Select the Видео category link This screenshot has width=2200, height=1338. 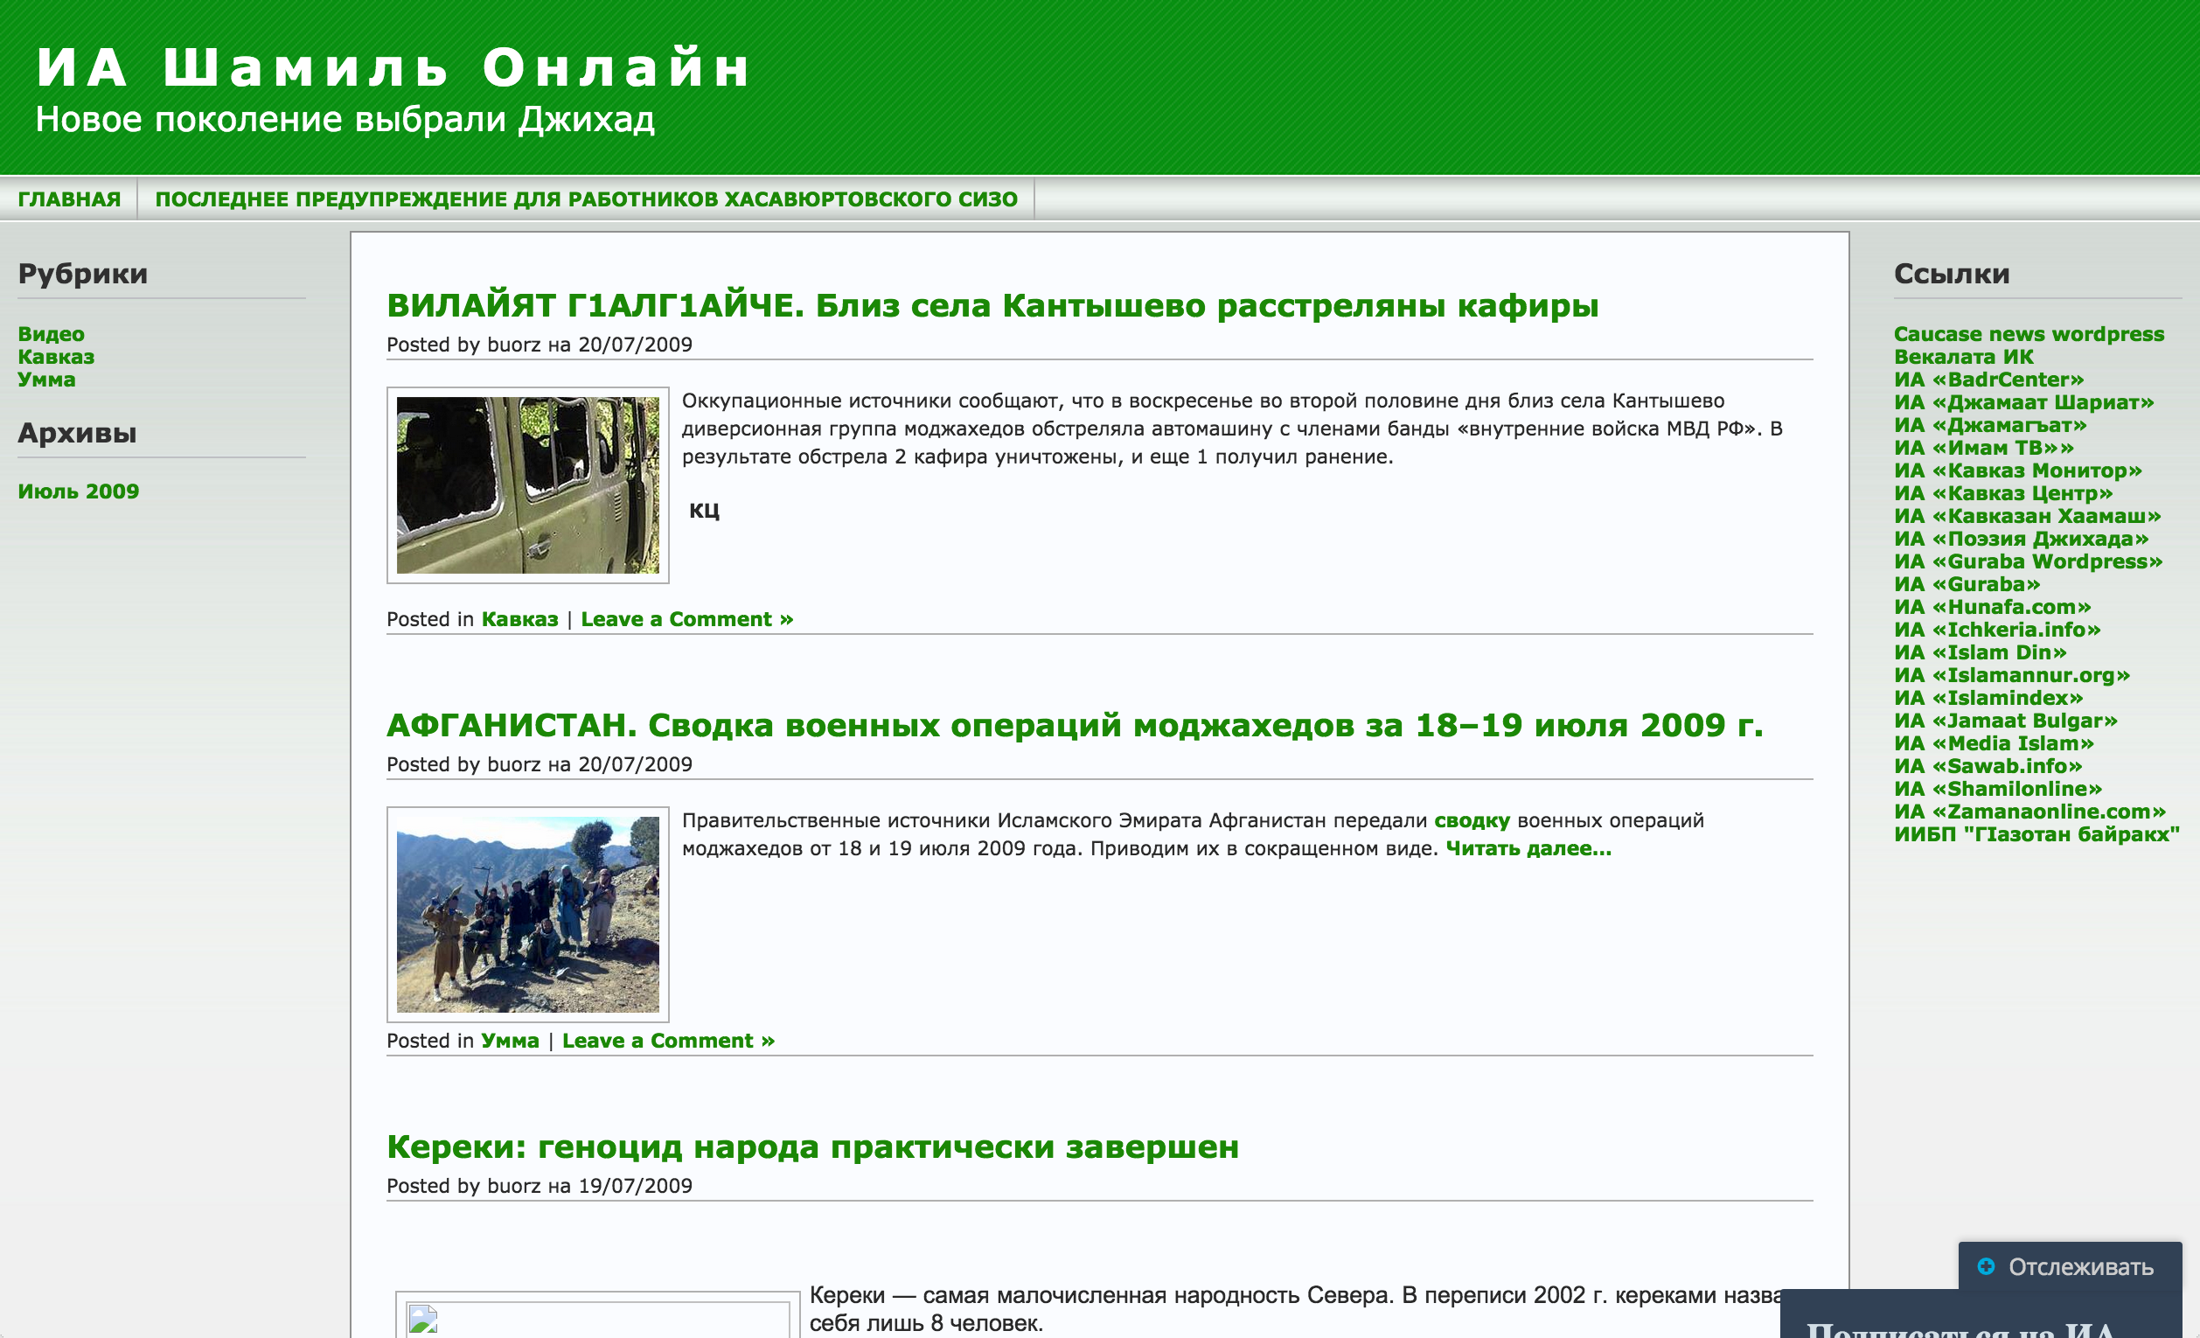point(51,334)
